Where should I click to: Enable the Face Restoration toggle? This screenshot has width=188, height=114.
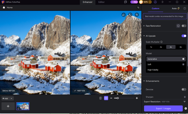[x=184, y=26]
